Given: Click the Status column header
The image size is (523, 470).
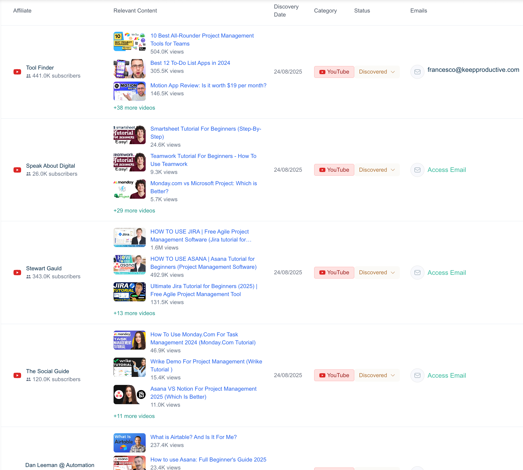Looking at the screenshot, I should [362, 11].
